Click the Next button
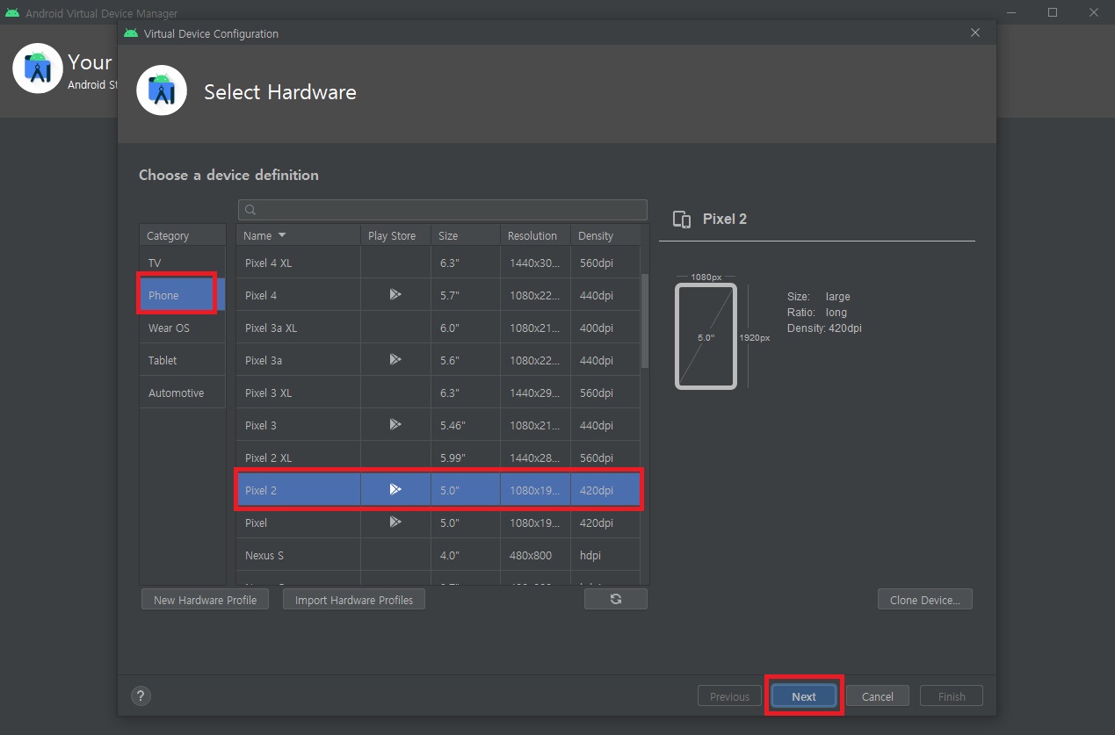 pyautogui.click(x=804, y=696)
